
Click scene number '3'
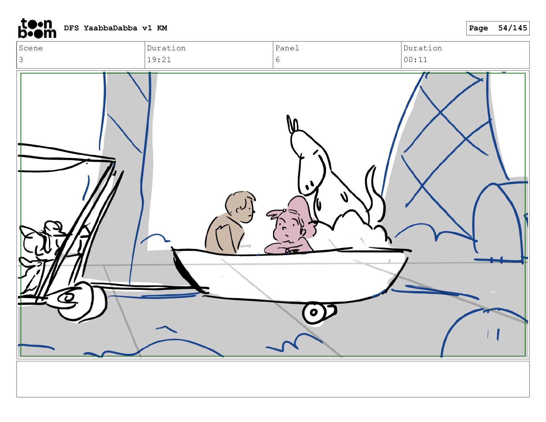click(x=21, y=60)
